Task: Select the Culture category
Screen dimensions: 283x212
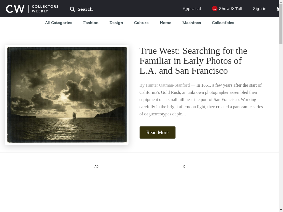Action: pyautogui.click(x=141, y=23)
